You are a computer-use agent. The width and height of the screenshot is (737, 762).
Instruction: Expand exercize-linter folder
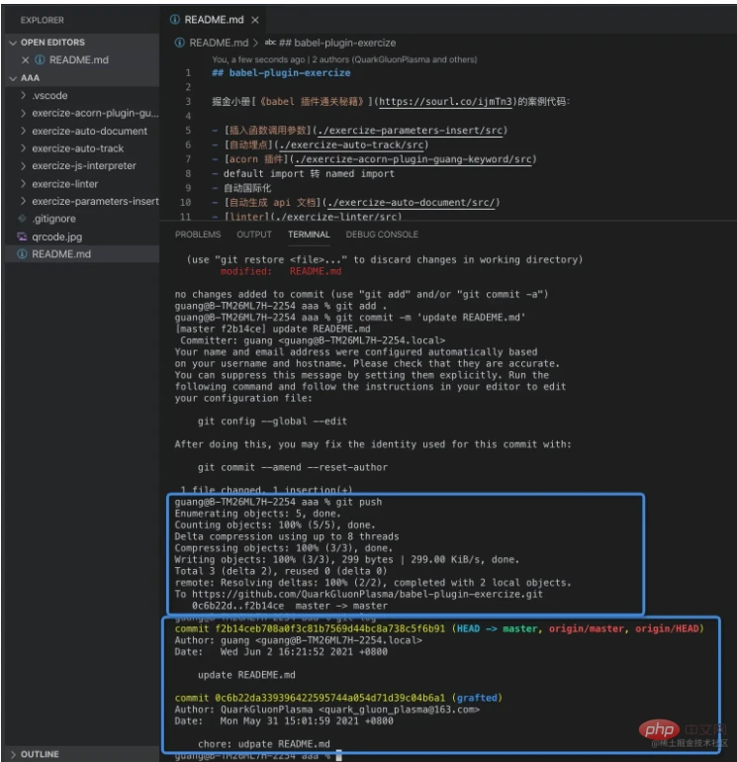point(23,184)
